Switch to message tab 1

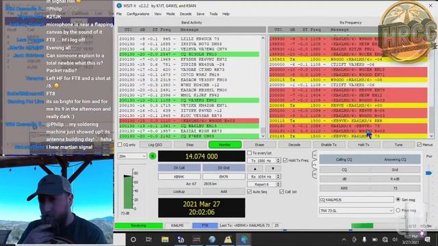315,155
